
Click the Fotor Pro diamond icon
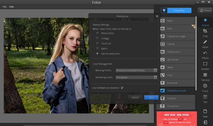[x=164, y=10]
